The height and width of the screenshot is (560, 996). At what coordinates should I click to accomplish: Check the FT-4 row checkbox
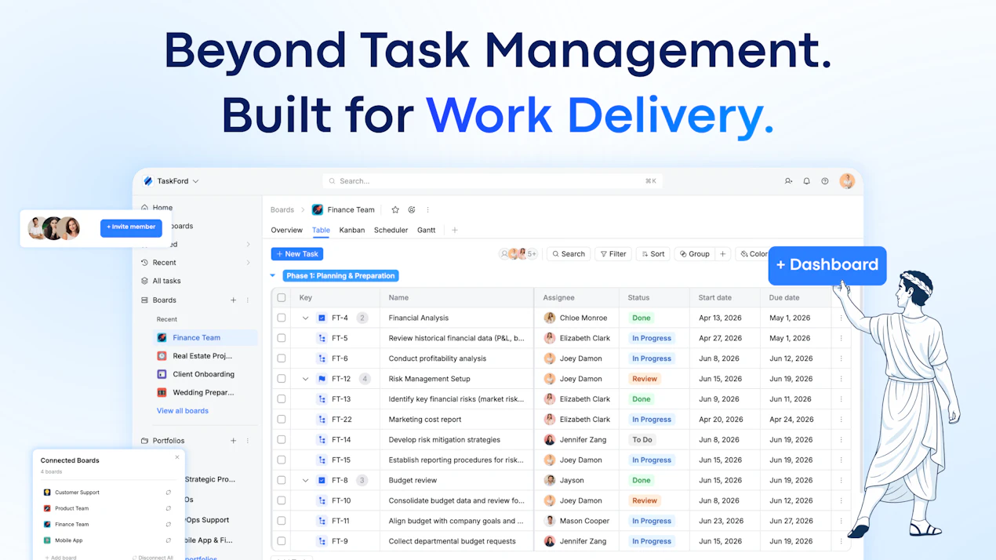pyautogui.click(x=282, y=318)
